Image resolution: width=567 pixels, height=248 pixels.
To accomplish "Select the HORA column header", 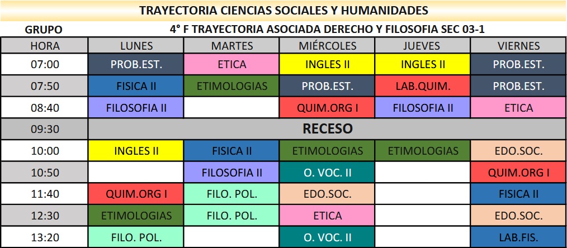I will 44,46.
